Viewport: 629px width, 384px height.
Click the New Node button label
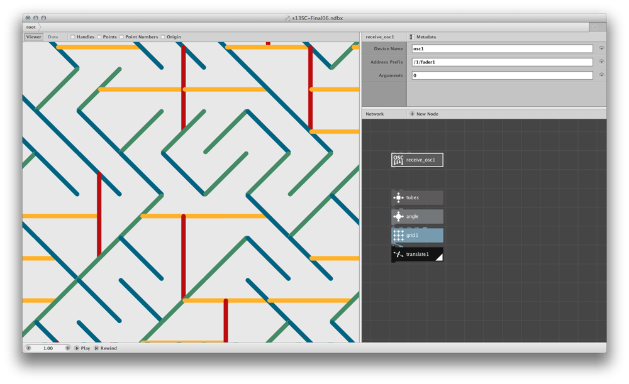(427, 114)
